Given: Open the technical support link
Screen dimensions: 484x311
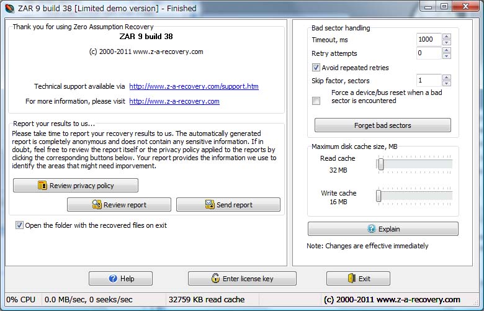Looking at the screenshot, I should (x=194, y=86).
